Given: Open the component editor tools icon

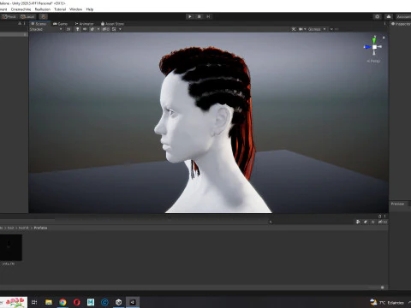Looking at the screenshot, I should pyautogui.click(x=294, y=29).
